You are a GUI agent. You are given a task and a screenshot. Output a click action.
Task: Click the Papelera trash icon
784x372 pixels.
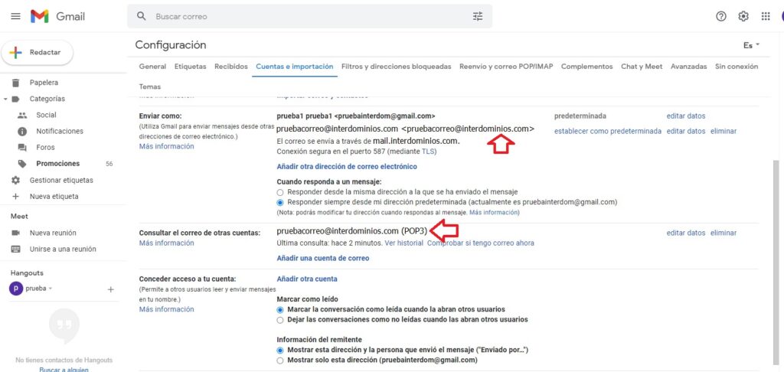(x=15, y=83)
